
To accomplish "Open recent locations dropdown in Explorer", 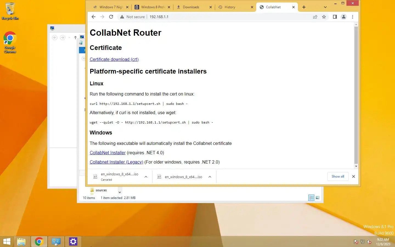I will pos(69,38).
